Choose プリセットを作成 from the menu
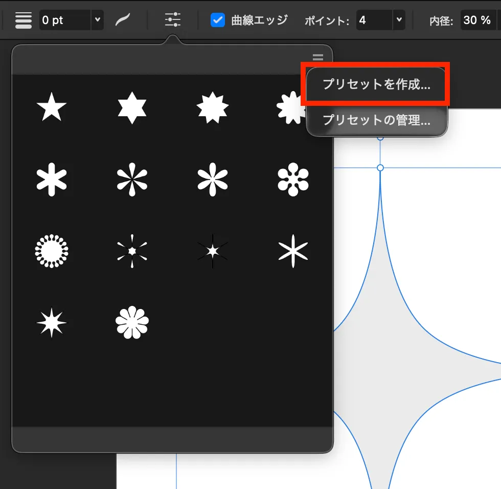The width and height of the screenshot is (501, 489). (x=376, y=85)
